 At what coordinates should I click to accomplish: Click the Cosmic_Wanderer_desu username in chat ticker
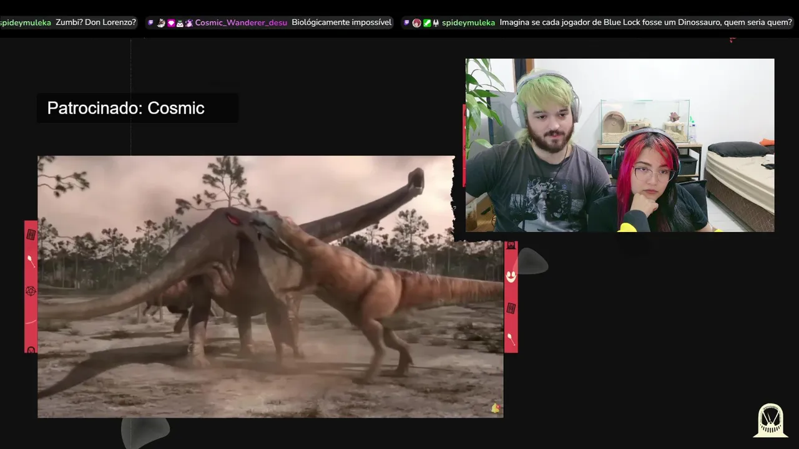[241, 22]
